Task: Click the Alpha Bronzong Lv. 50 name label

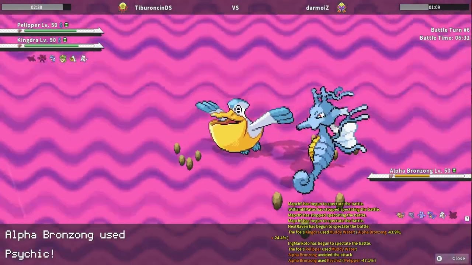Action: pyautogui.click(x=420, y=170)
